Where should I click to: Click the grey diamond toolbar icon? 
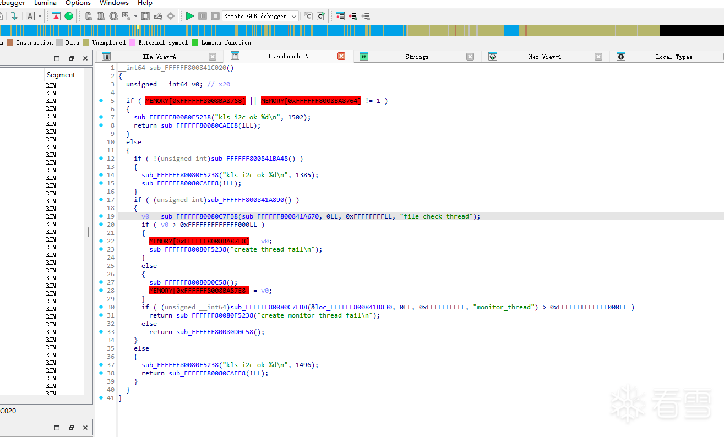pyautogui.click(x=171, y=16)
